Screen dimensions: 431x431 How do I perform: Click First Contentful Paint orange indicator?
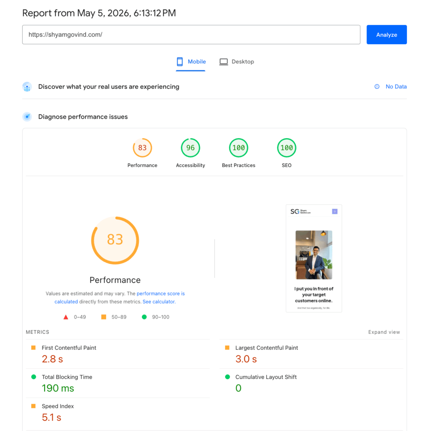(x=33, y=348)
